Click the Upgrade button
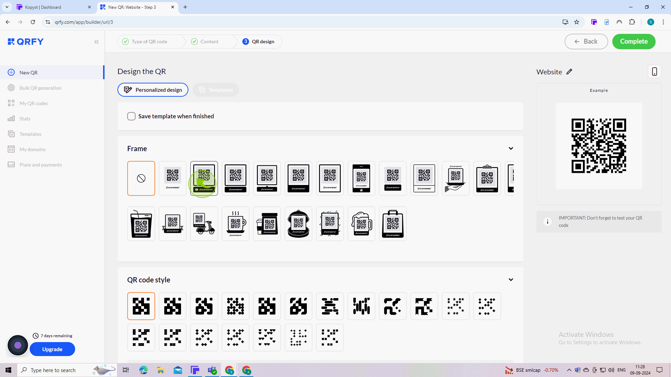671x377 pixels. pos(52,349)
